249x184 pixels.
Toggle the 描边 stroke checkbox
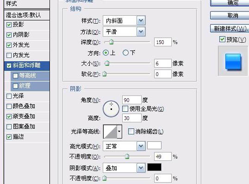9,137
